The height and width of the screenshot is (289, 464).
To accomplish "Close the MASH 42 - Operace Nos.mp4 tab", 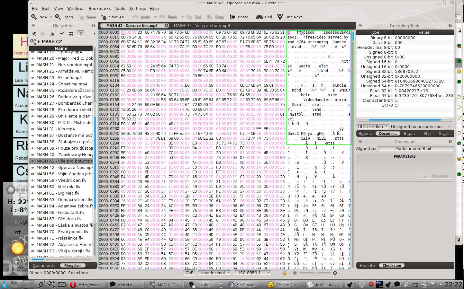I will [x=167, y=26].
